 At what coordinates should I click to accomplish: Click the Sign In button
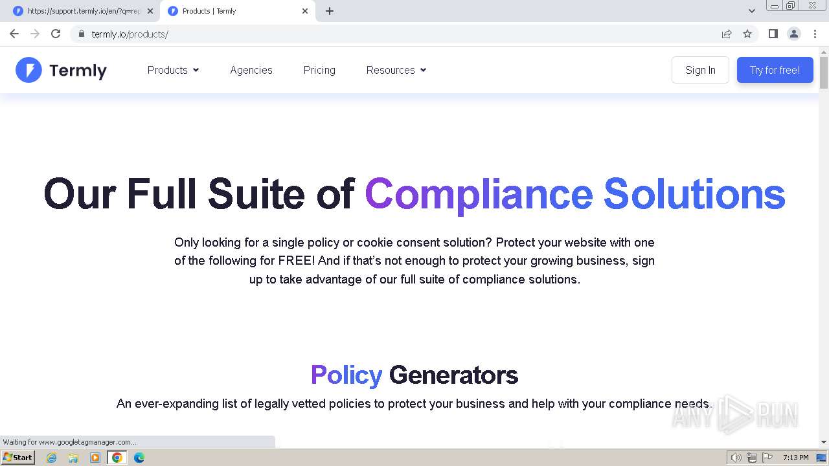point(700,70)
